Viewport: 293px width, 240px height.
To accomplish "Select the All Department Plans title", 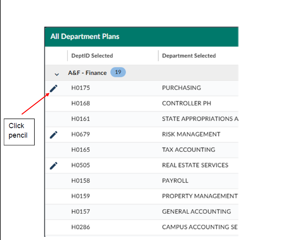I will tap(85, 36).
